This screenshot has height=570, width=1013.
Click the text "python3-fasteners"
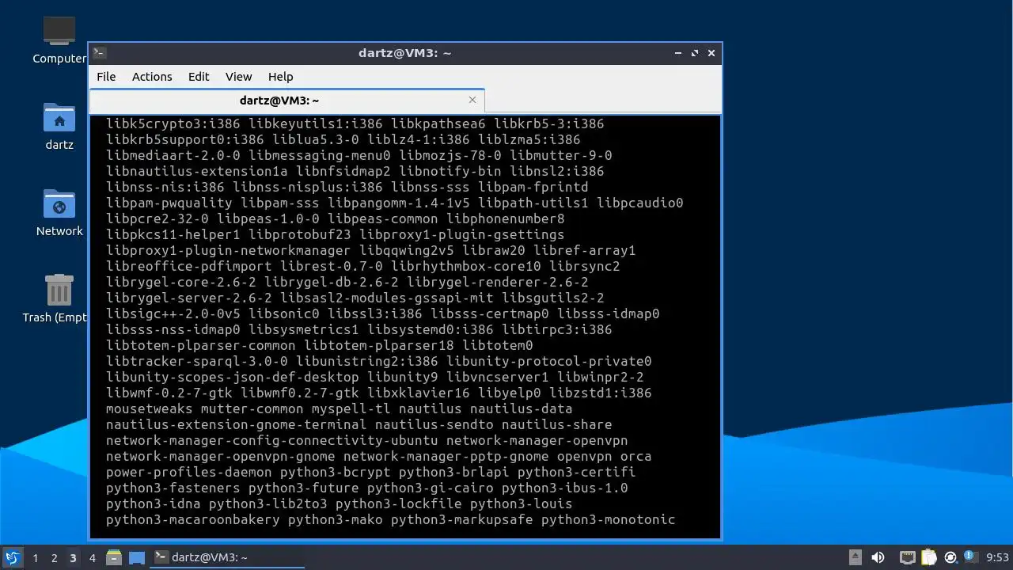click(x=173, y=488)
